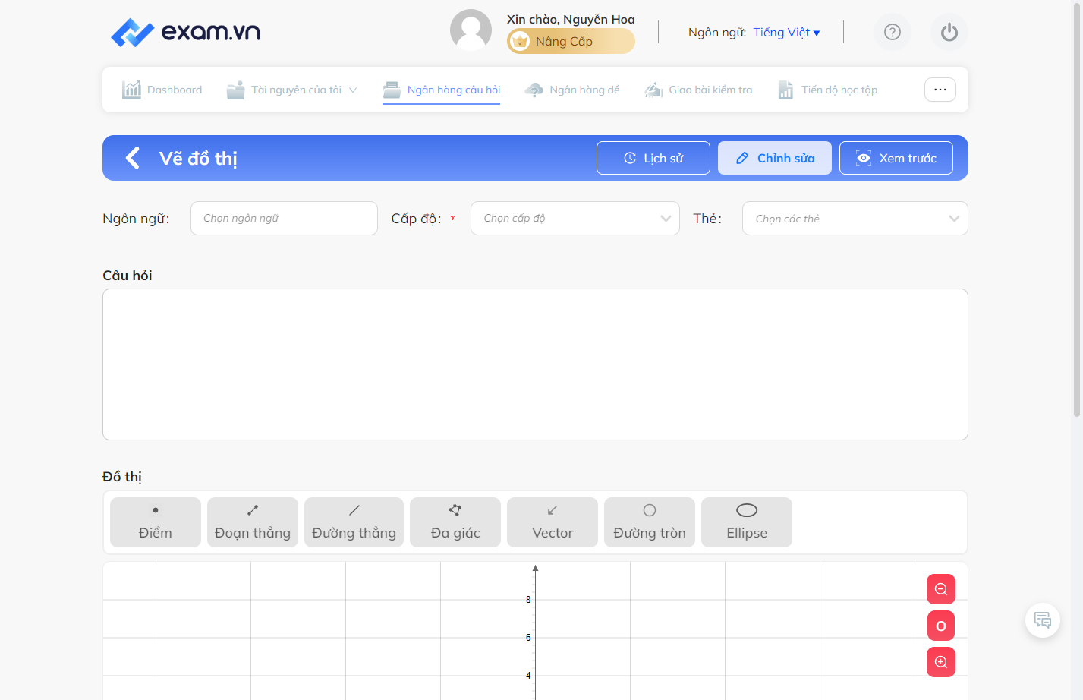
Task: Click the power logout icon
Action: [949, 32]
